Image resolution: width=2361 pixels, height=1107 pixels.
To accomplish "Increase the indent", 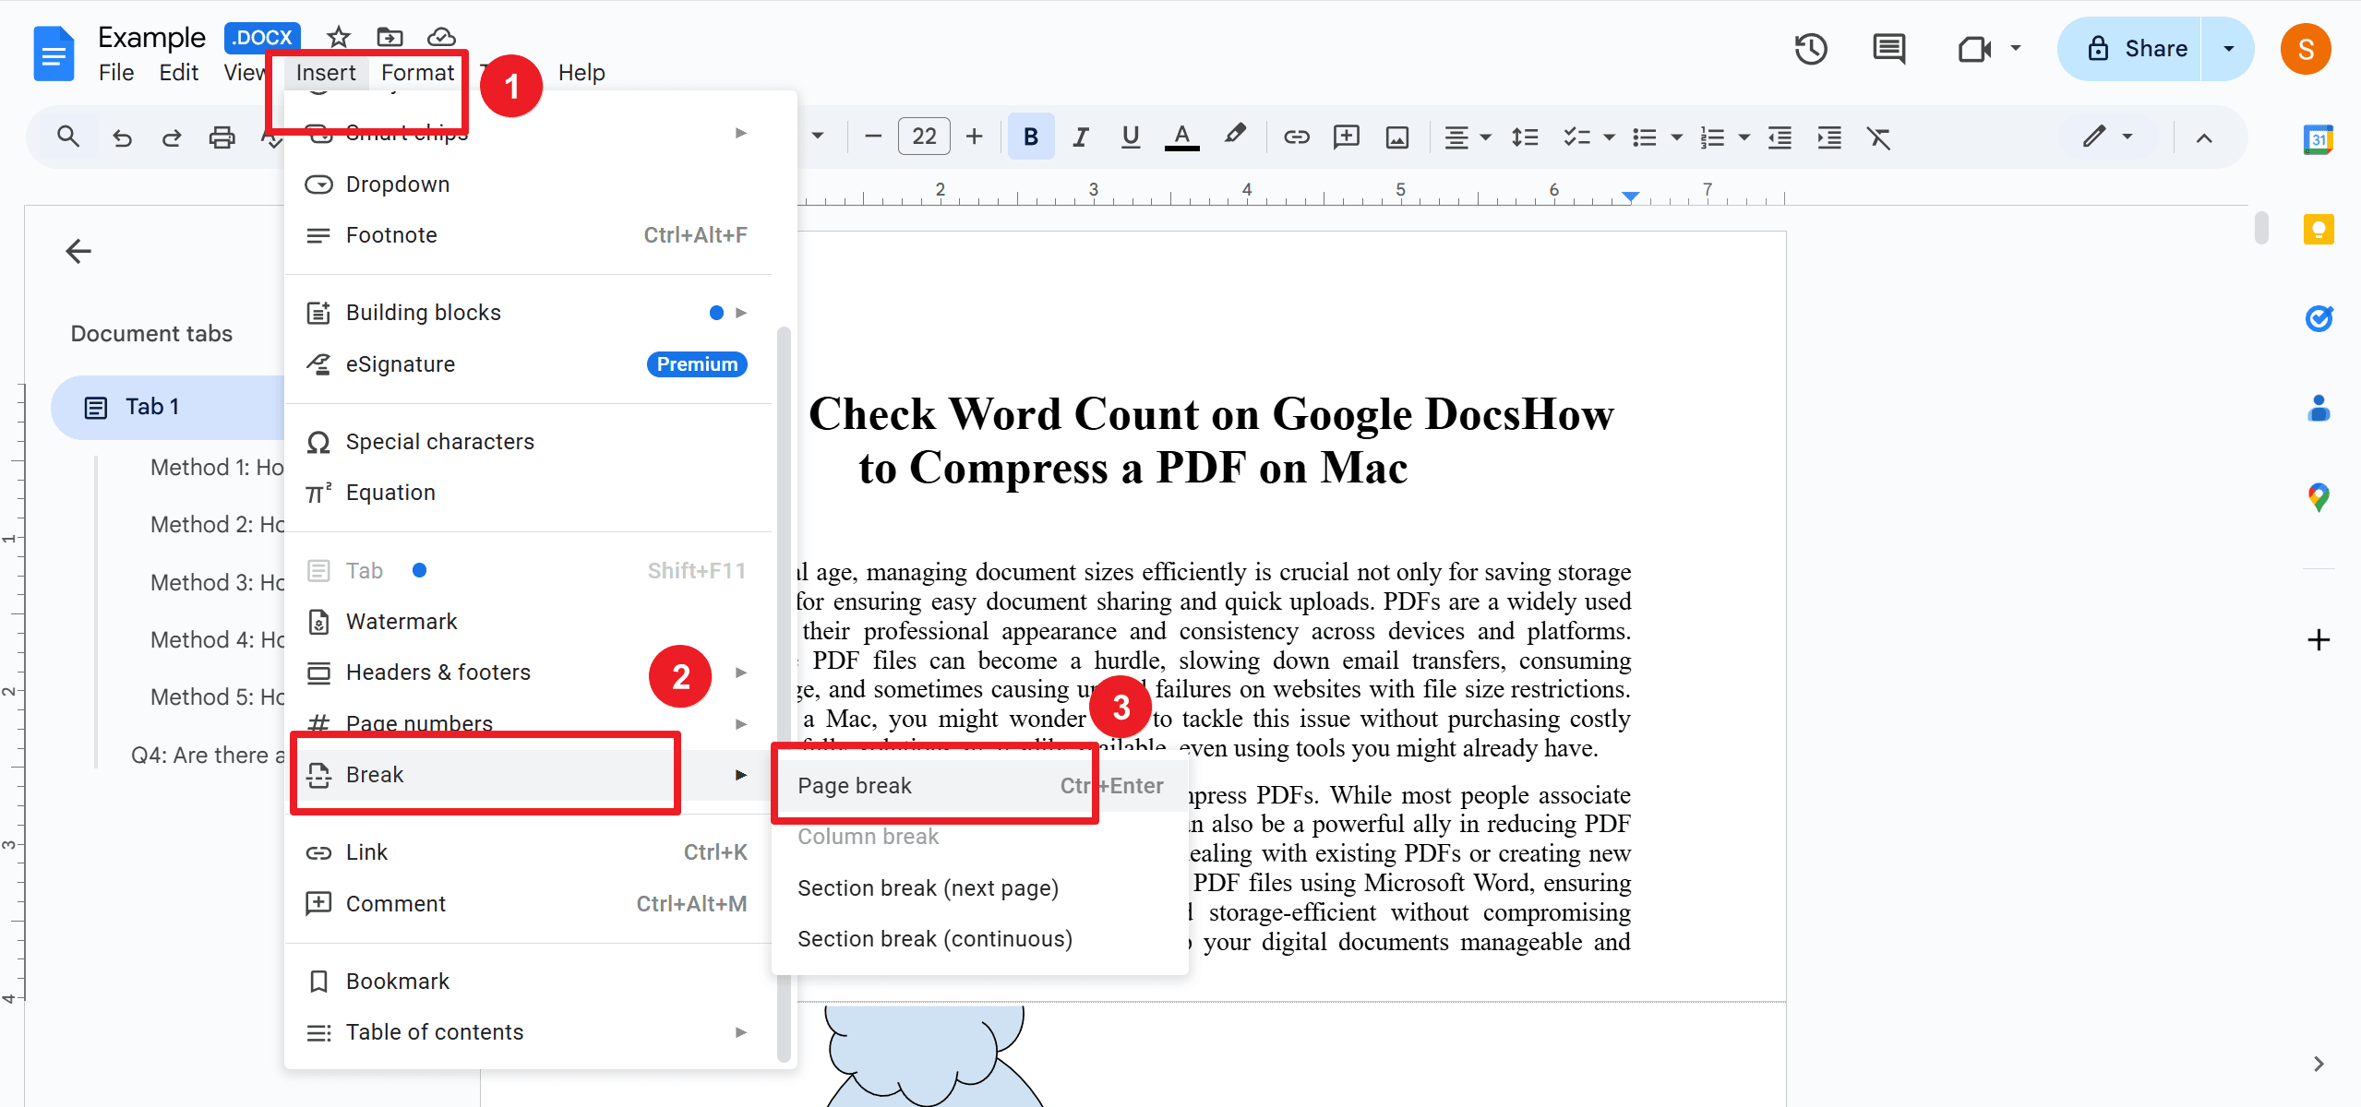I will [1829, 137].
